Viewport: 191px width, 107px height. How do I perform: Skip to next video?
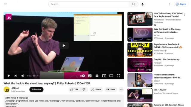16,76
